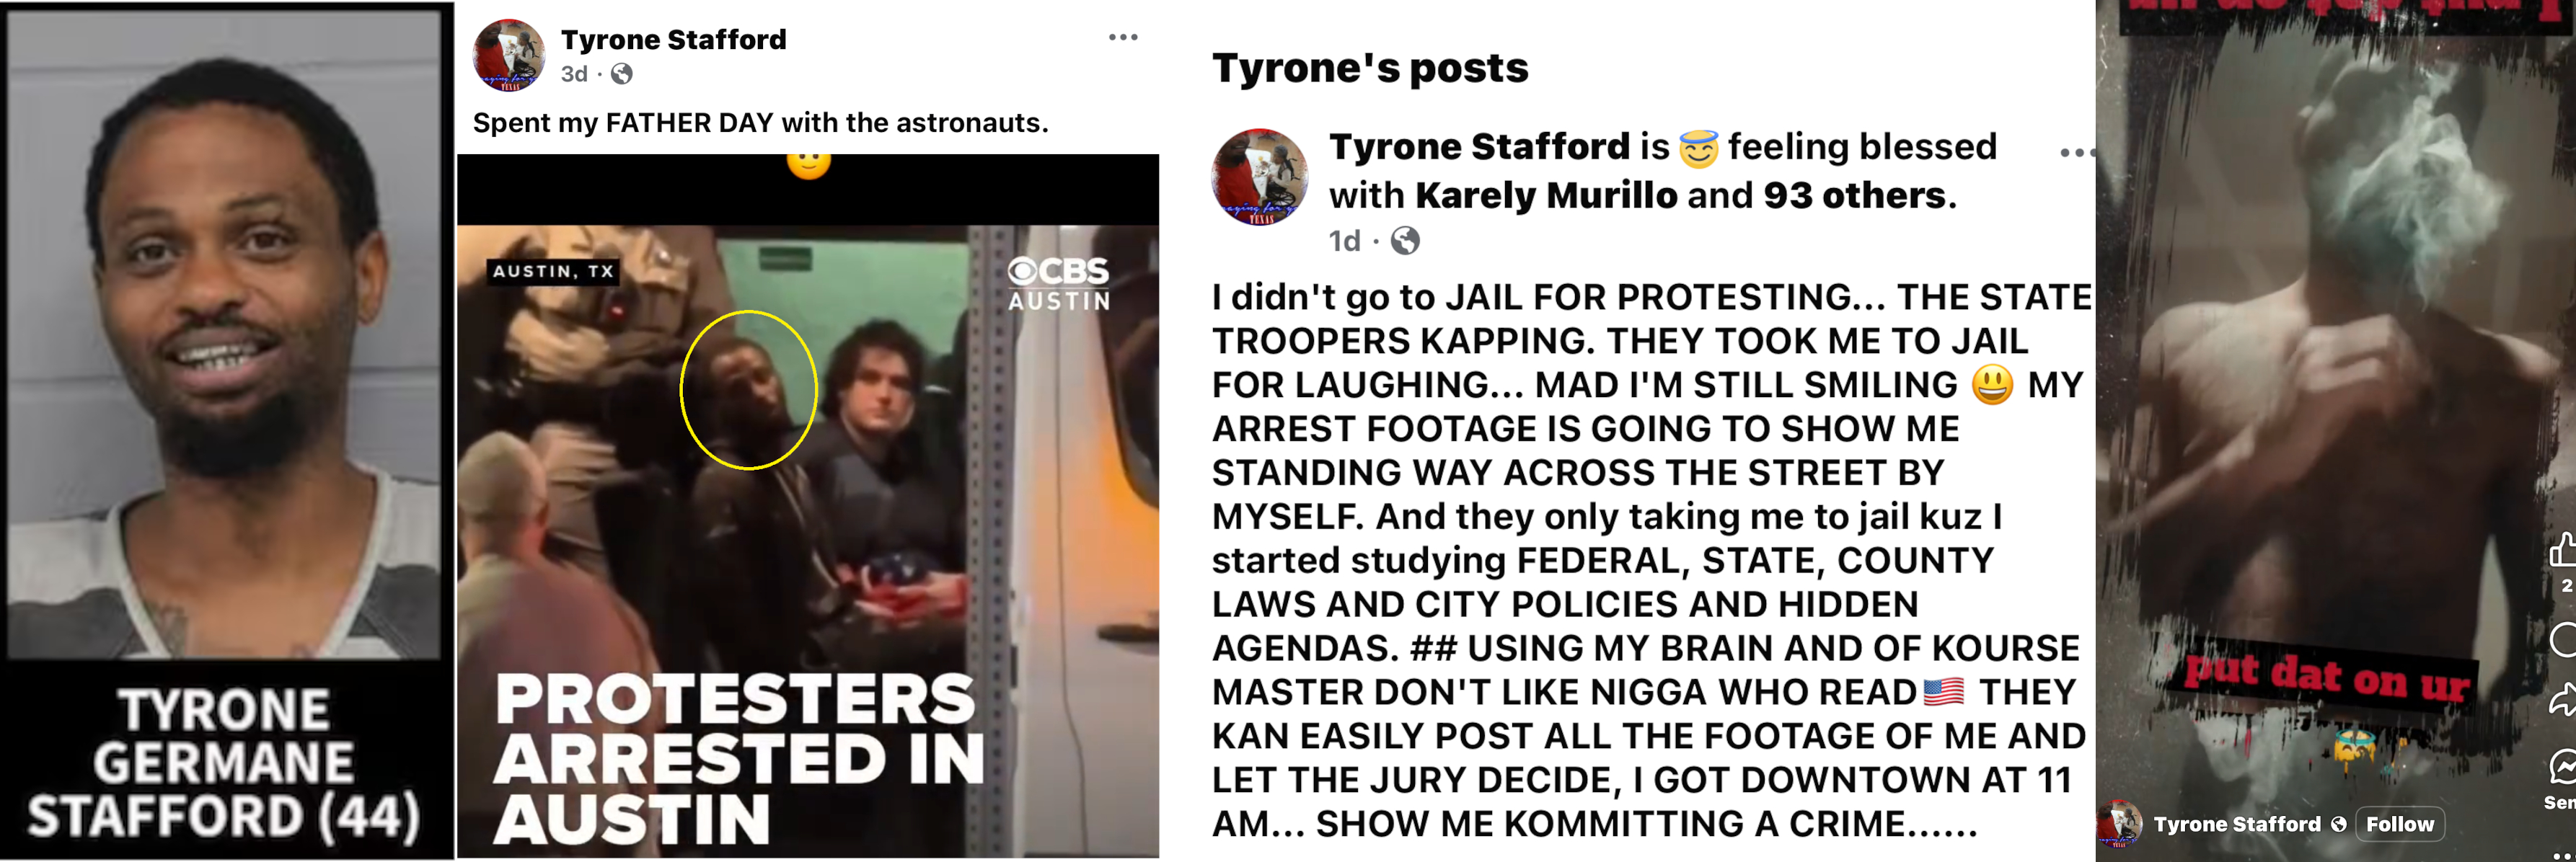Open the profile avatar at reel bottom
Image resolution: width=2576 pixels, height=862 pixels.
click(2119, 824)
